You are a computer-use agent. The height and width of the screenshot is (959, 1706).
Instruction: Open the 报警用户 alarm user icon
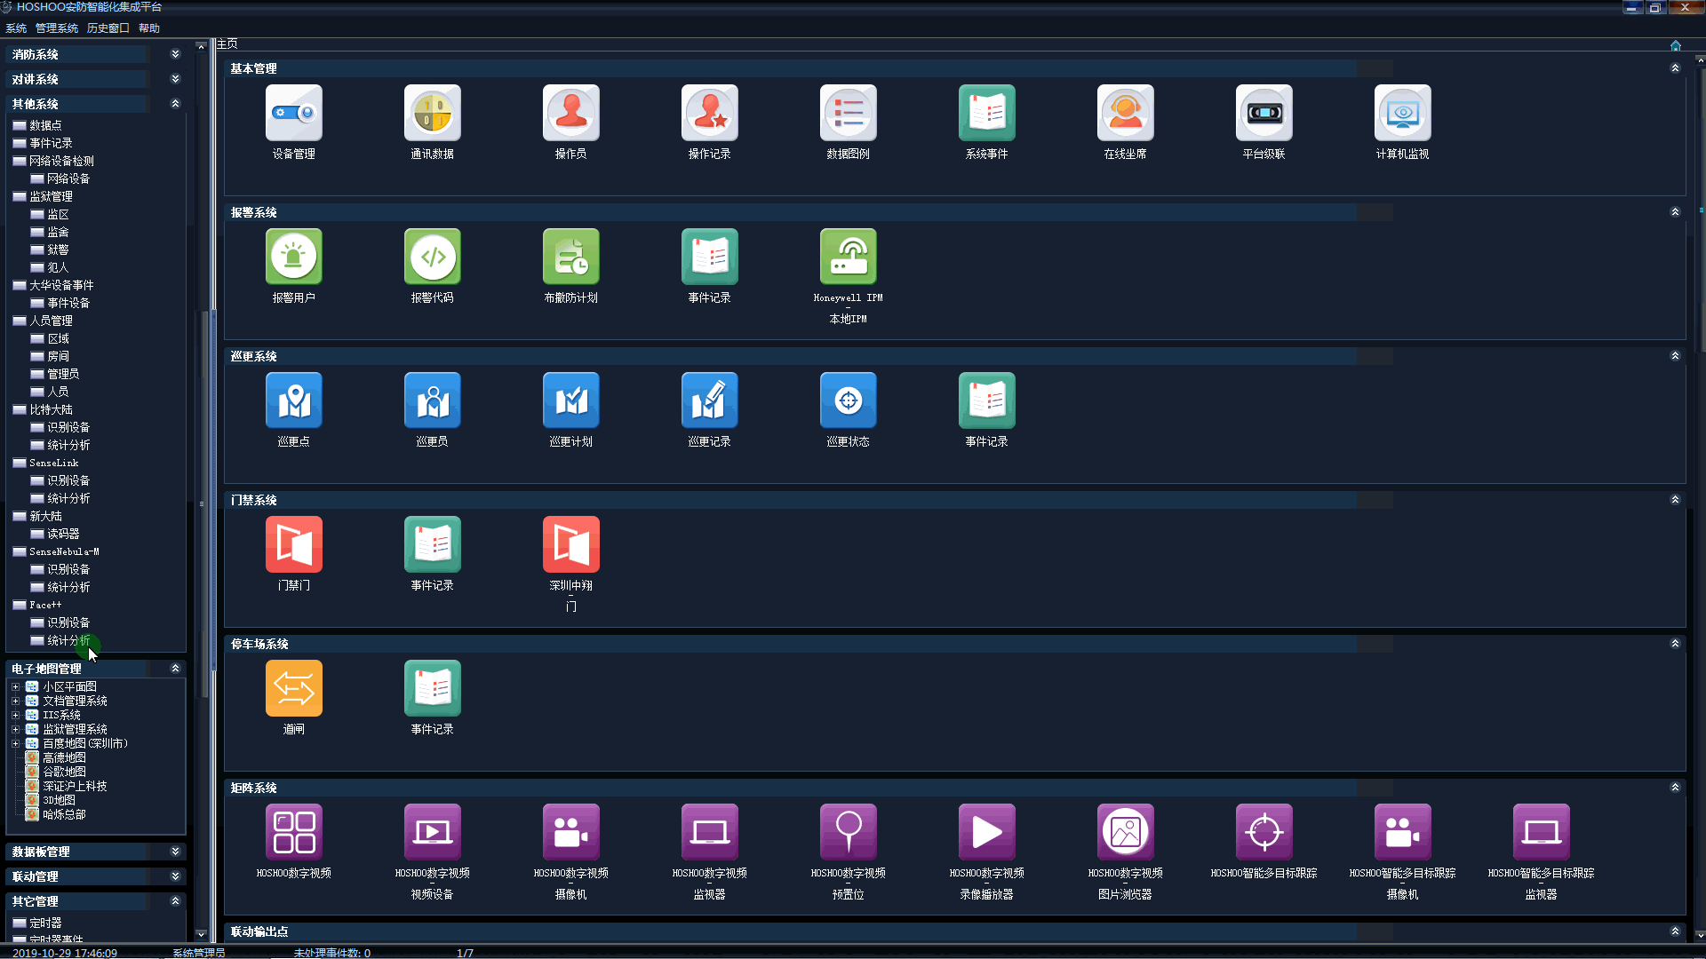coord(293,258)
